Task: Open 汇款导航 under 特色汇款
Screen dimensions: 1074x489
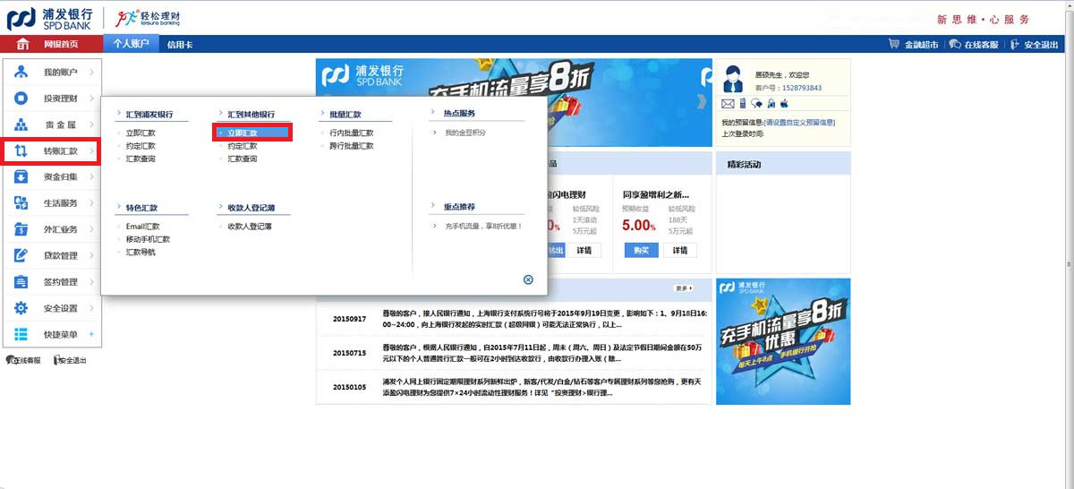Action: tap(141, 252)
